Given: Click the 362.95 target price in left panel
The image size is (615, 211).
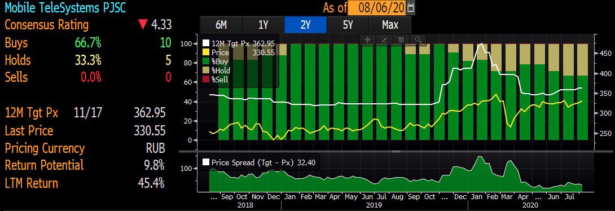Looking at the screenshot, I should (x=150, y=113).
